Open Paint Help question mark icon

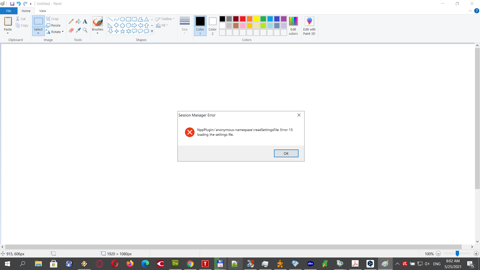(477, 11)
